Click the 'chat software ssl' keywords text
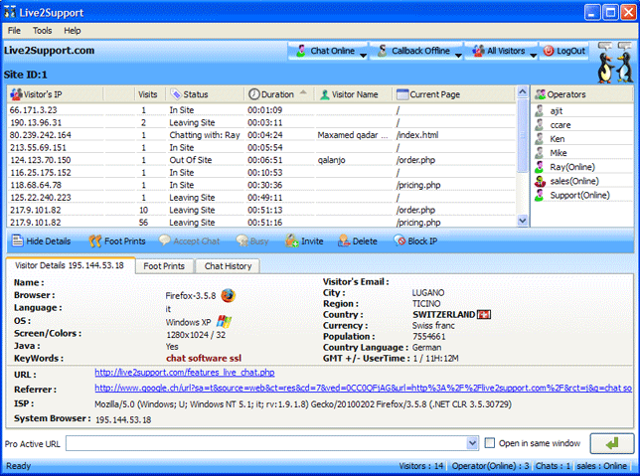The image size is (640, 476). coord(204,358)
